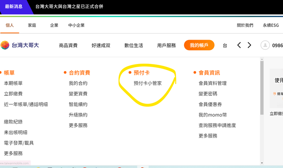The width and height of the screenshot is (283, 168).
Task: Open 更多服務 under 會員資訊
Action: [x=208, y=136]
